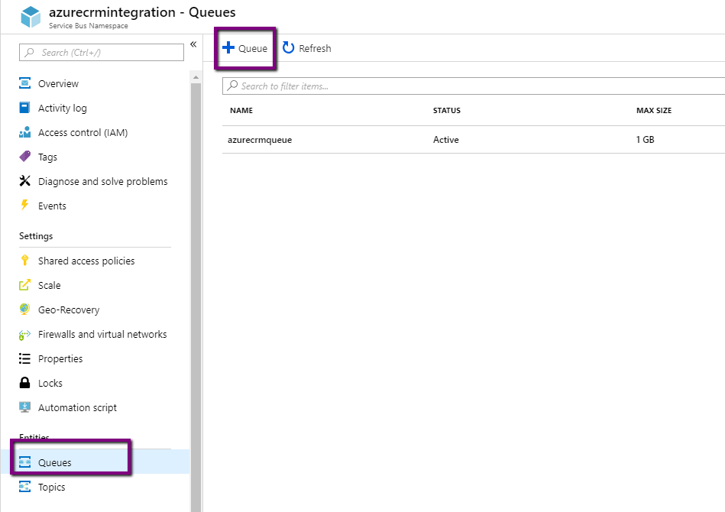Create a new queue with + Queue
Viewport: 725px width, 512px height.
[x=244, y=47]
